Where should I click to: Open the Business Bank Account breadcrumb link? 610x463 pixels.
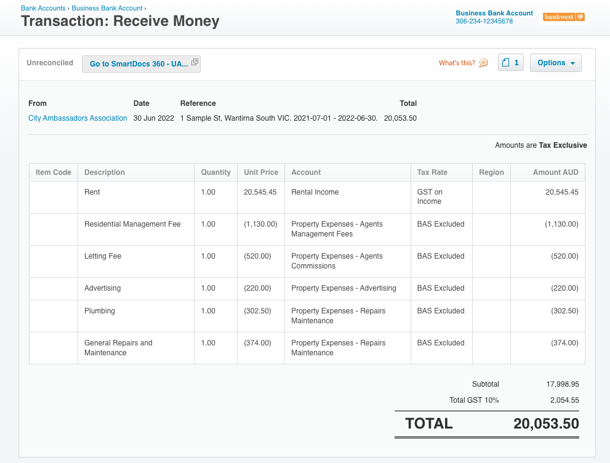pyautogui.click(x=107, y=8)
